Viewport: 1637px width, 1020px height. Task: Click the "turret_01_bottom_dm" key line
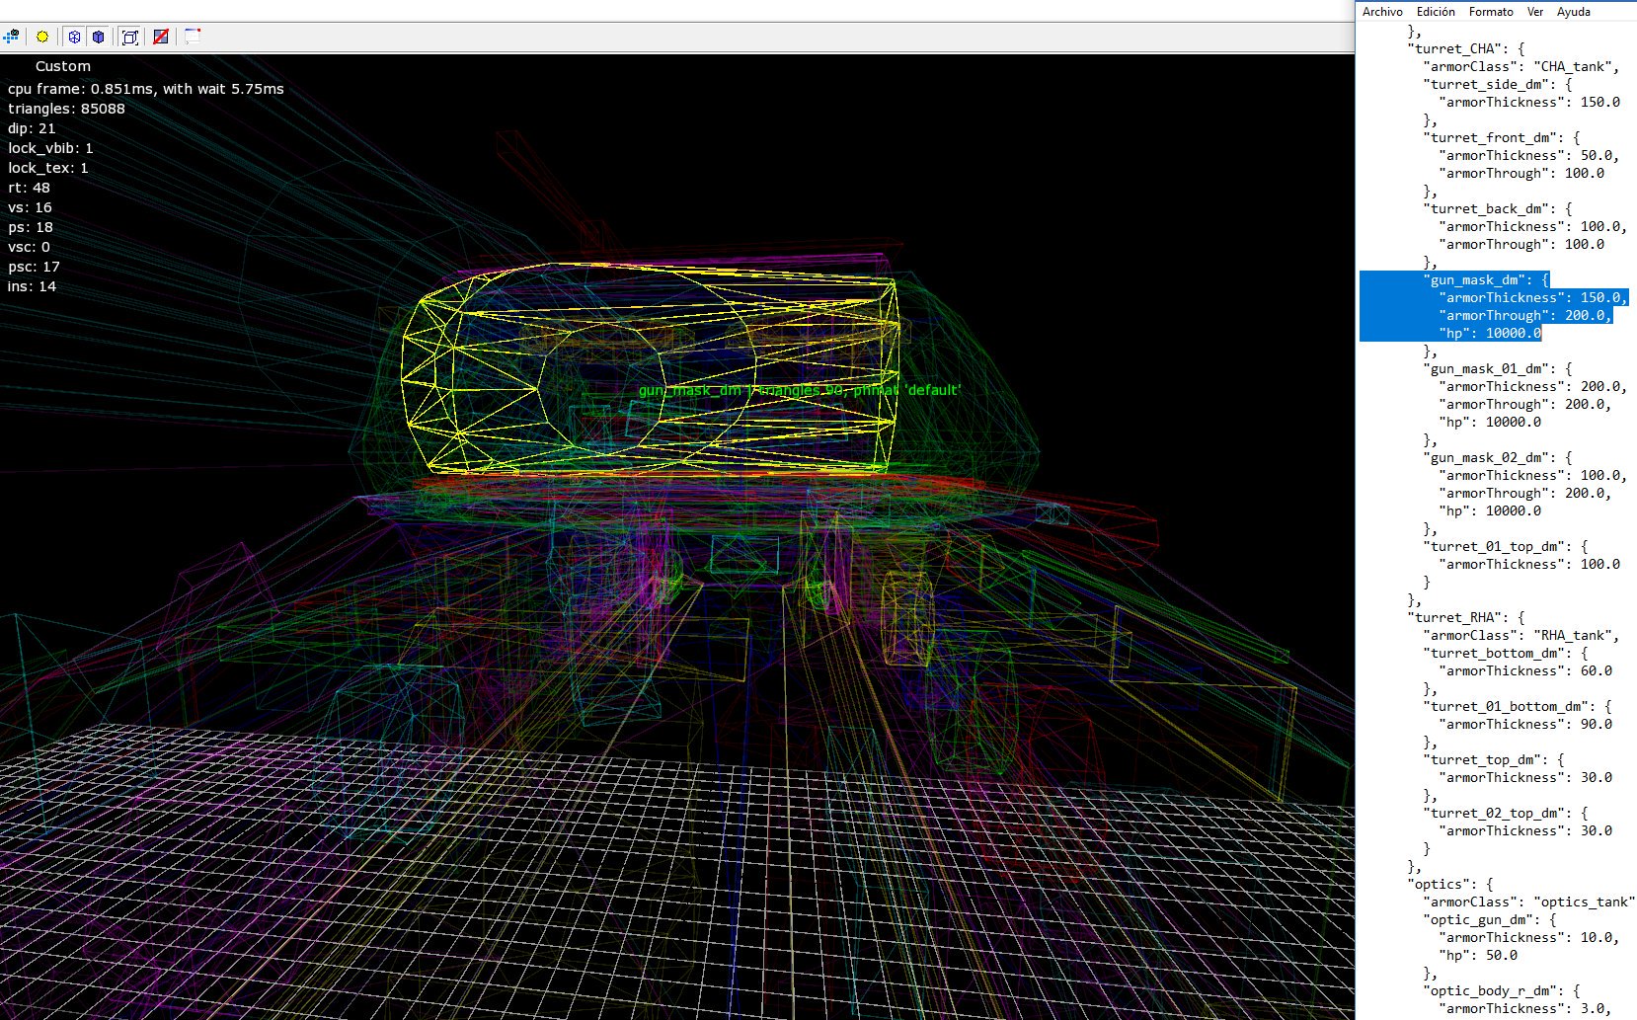(x=1518, y=706)
